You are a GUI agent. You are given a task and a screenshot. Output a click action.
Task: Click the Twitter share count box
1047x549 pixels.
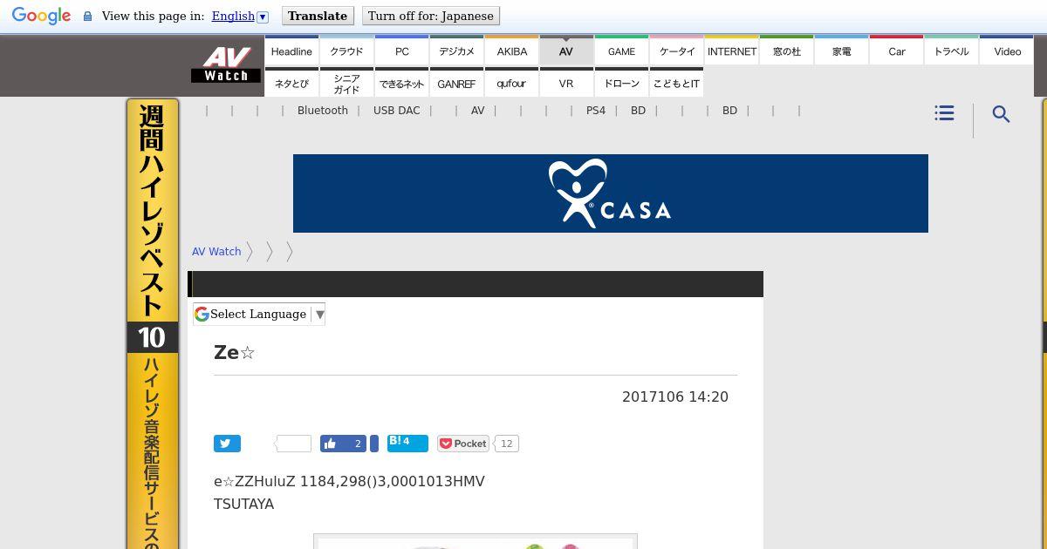pyautogui.click(x=293, y=444)
